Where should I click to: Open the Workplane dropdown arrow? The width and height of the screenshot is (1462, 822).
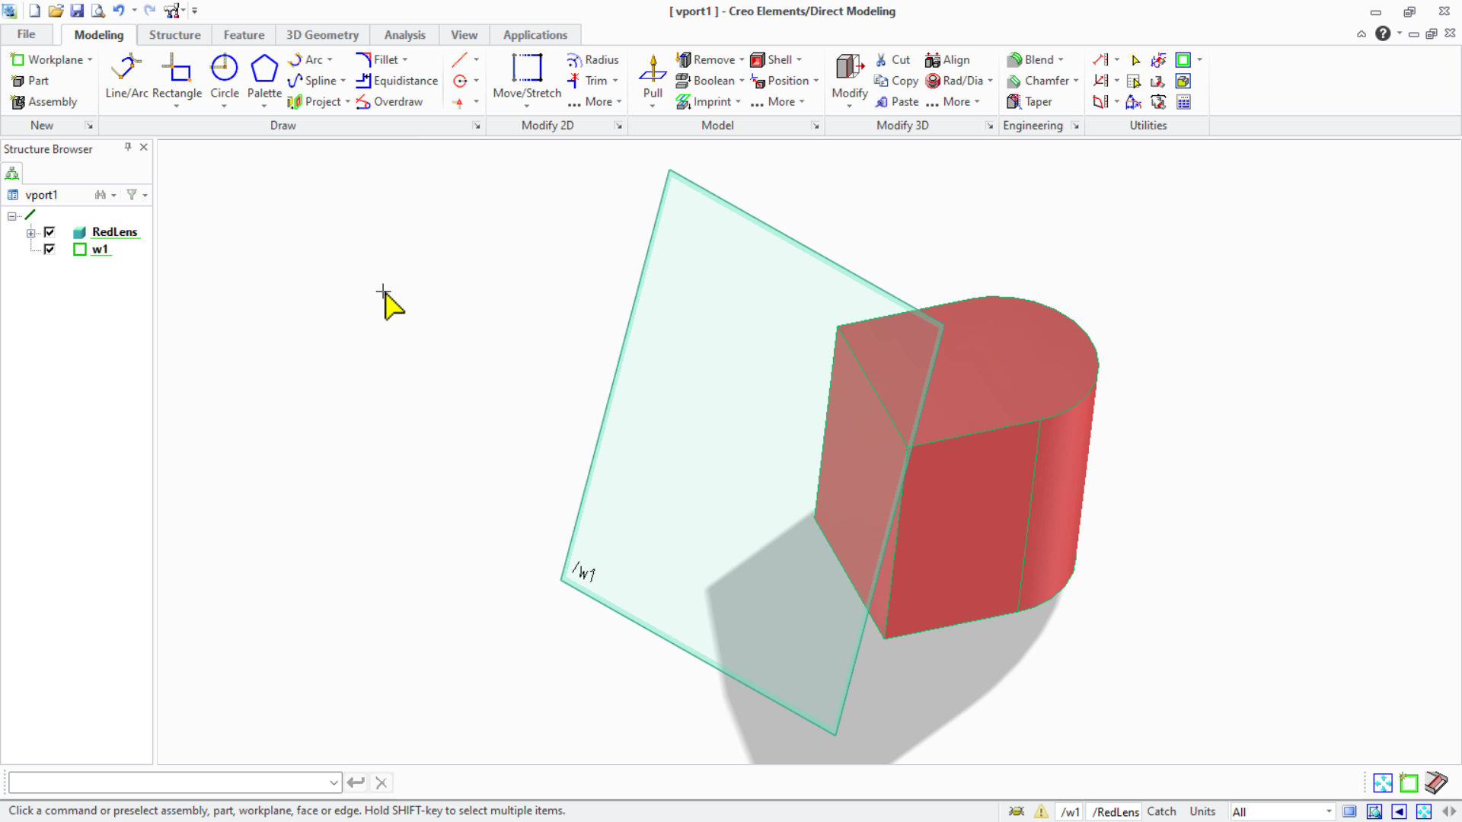(x=90, y=59)
